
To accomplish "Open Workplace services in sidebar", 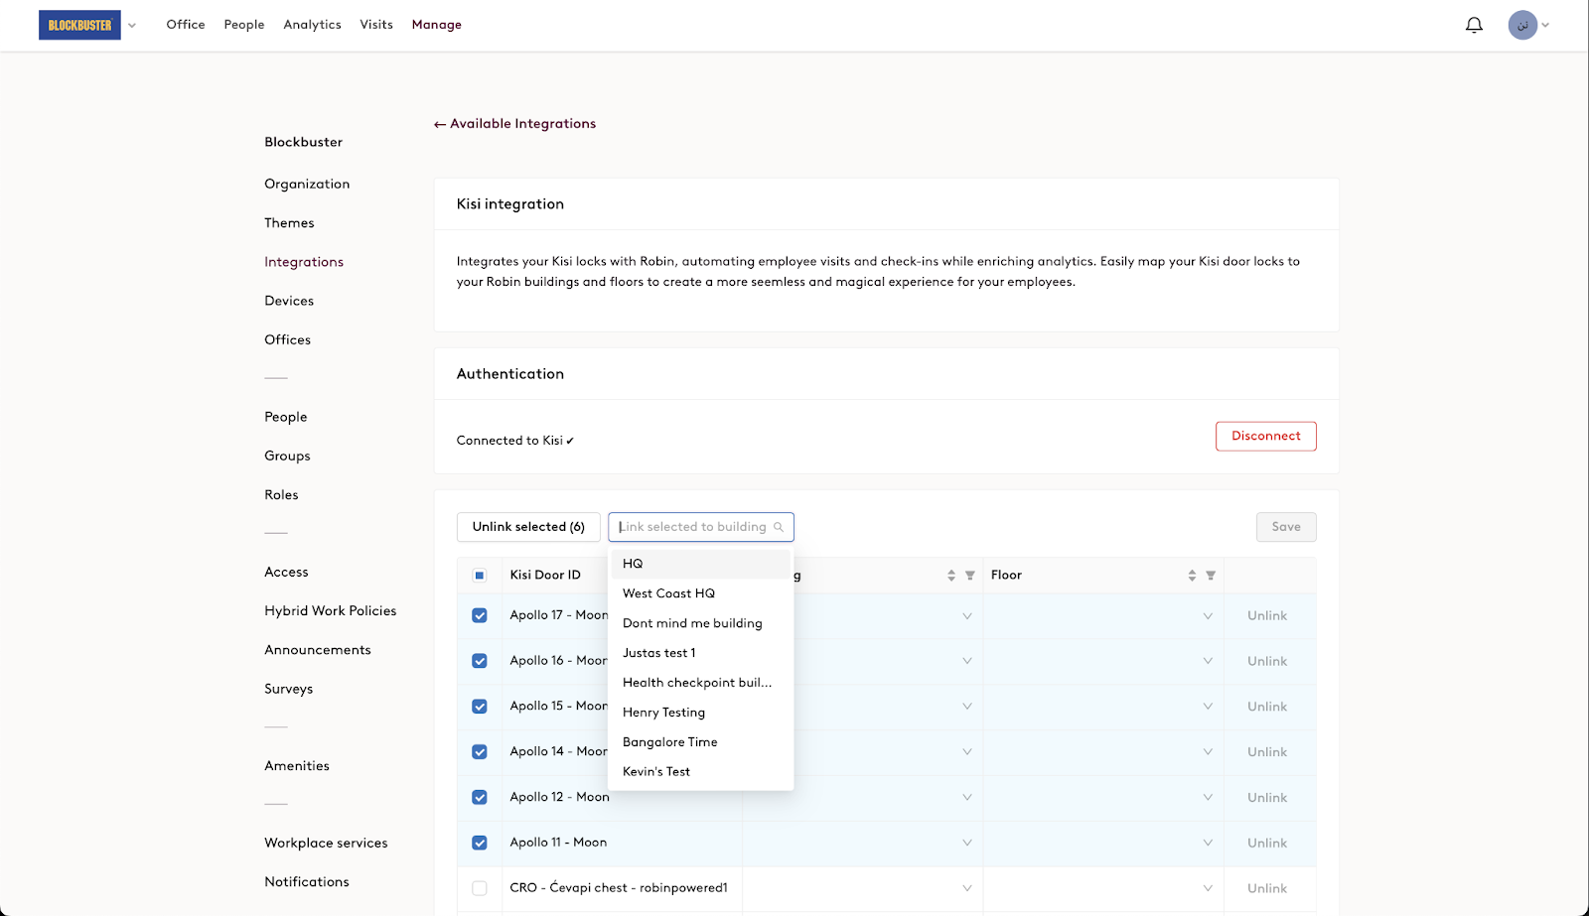I will tap(326, 844).
